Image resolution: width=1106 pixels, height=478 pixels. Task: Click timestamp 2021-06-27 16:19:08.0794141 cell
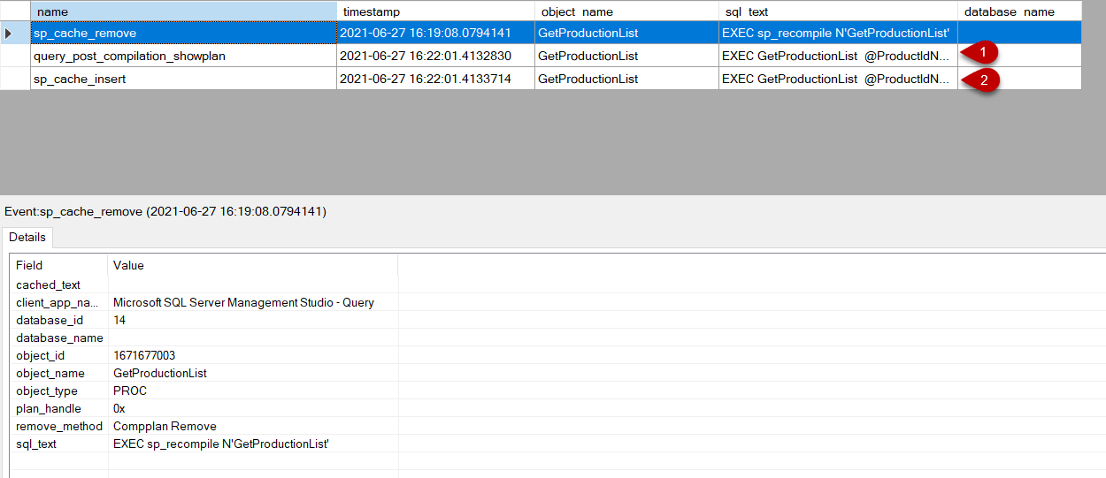tap(435, 33)
